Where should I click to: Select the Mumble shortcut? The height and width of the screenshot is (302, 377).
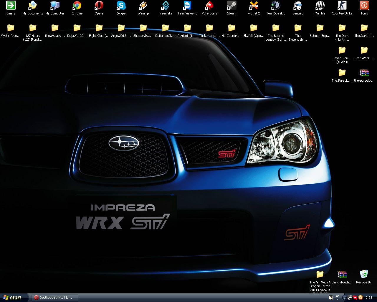click(x=320, y=8)
